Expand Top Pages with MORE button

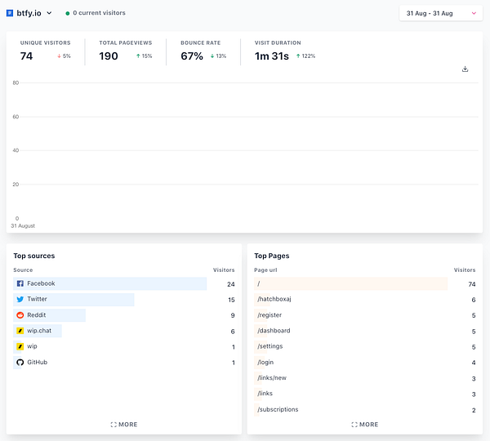click(365, 425)
